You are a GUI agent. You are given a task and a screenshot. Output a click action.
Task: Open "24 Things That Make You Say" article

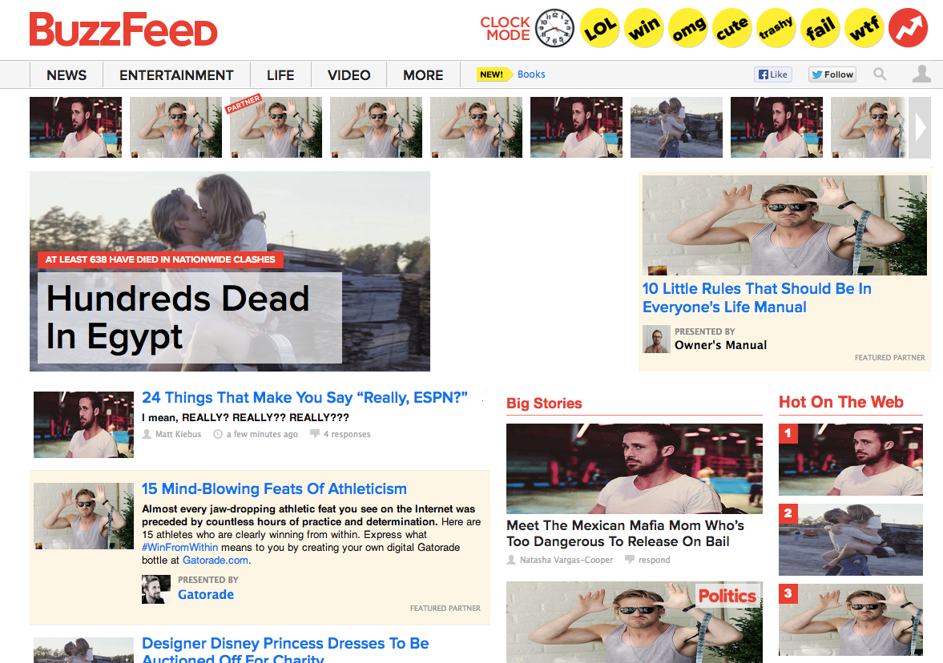304,397
